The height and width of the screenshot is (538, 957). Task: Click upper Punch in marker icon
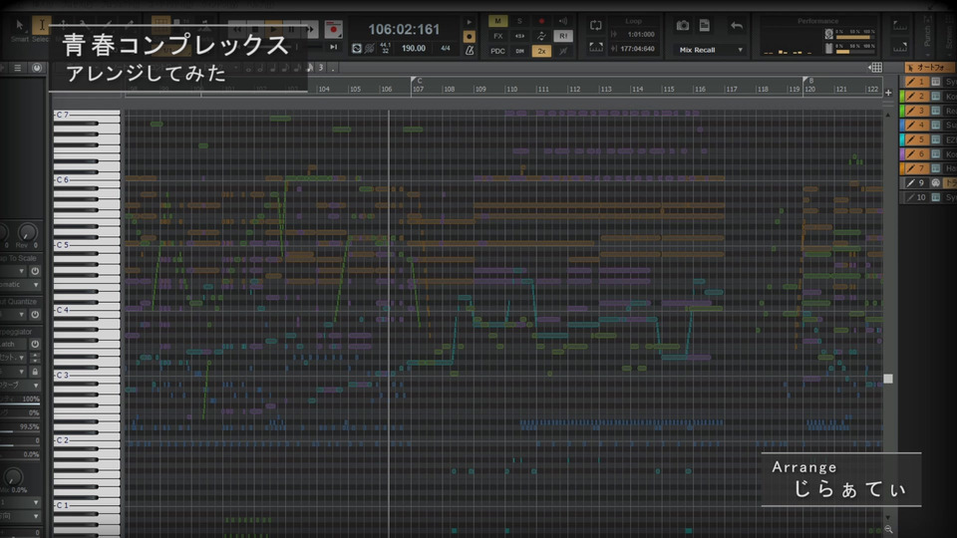[899, 26]
